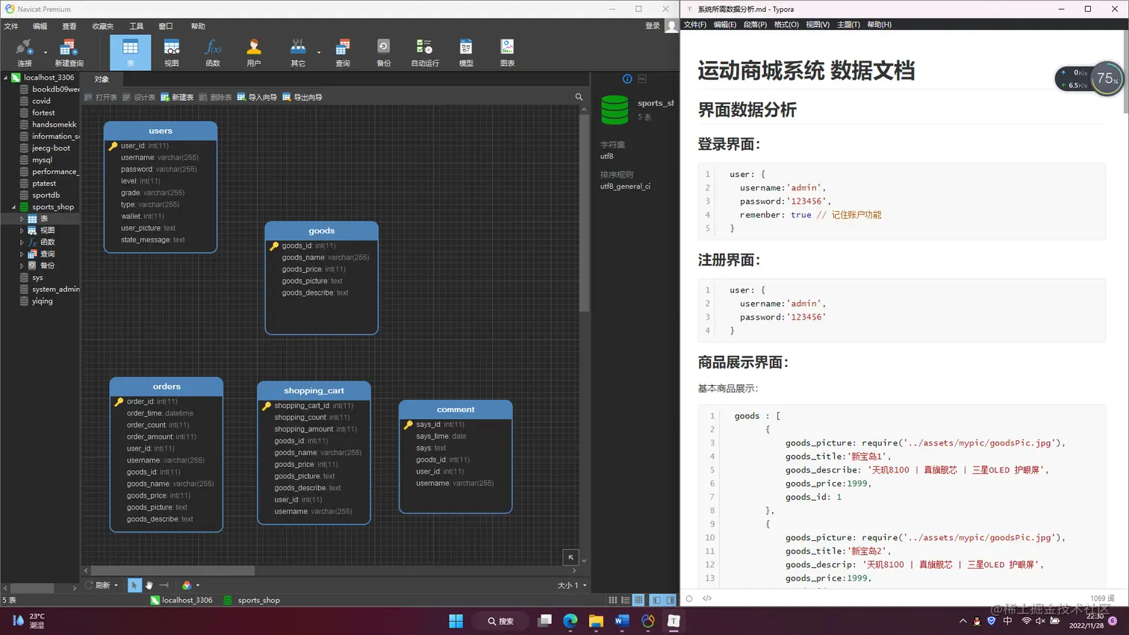Select the relation line tool
The height and width of the screenshot is (635, 1129).
164,585
